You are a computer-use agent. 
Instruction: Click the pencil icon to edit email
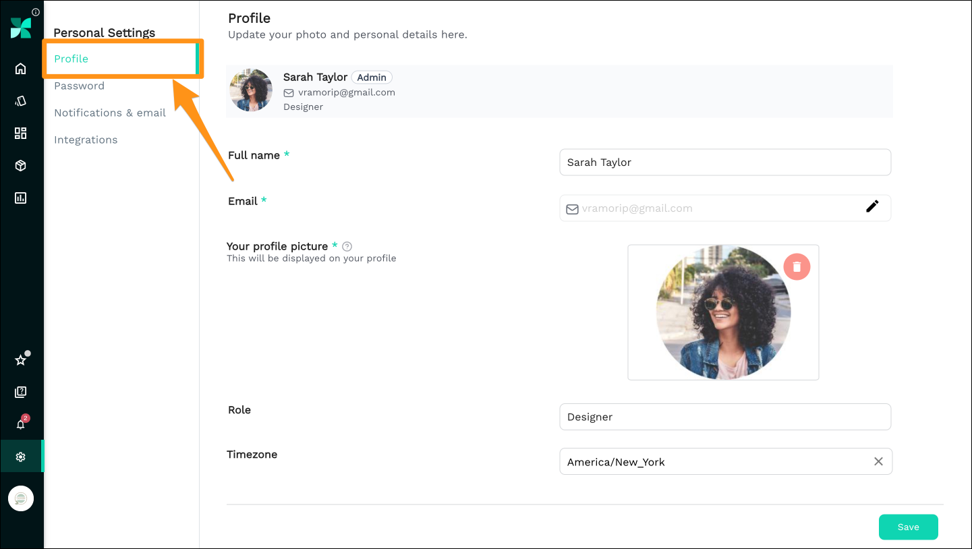point(872,207)
